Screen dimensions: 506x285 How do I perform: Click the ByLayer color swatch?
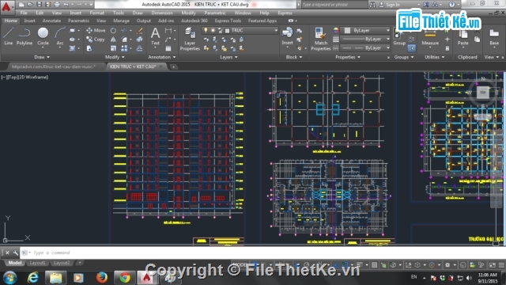coord(347,30)
